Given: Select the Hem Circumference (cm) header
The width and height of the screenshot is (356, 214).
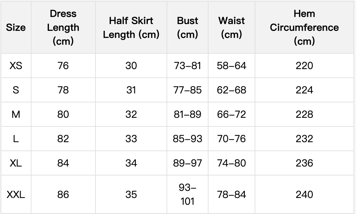Looking at the screenshot, I should [304, 27].
